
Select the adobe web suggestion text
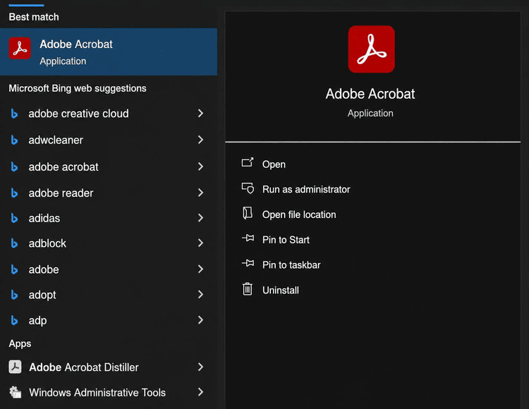[x=44, y=269]
